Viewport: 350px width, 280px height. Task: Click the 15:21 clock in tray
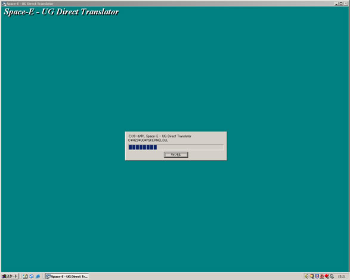[x=342, y=276]
